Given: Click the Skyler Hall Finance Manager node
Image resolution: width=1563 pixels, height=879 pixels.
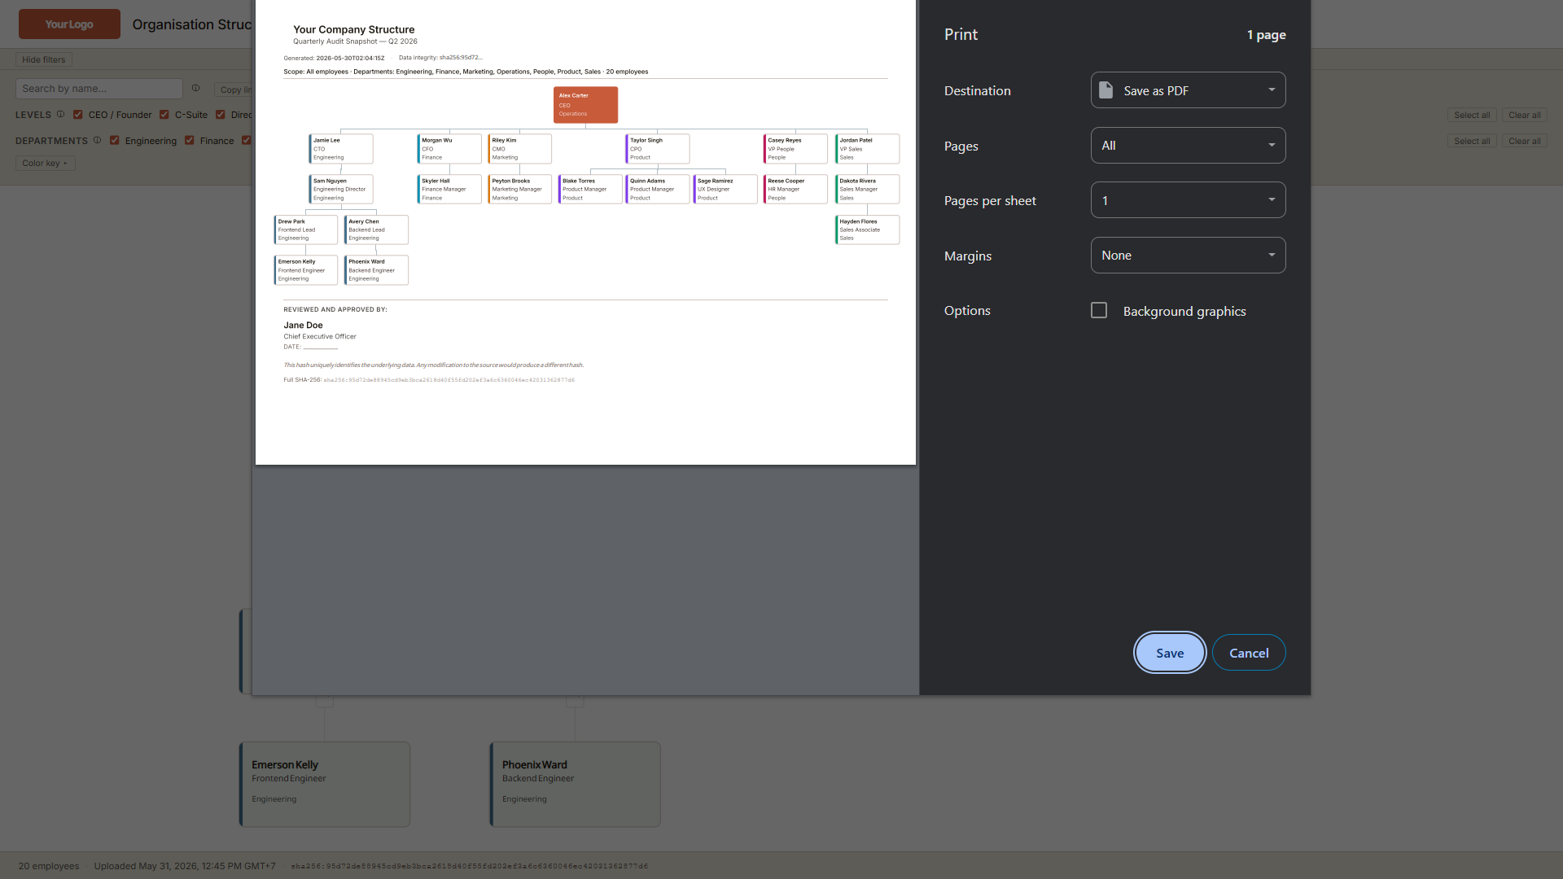Looking at the screenshot, I should pyautogui.click(x=449, y=189).
